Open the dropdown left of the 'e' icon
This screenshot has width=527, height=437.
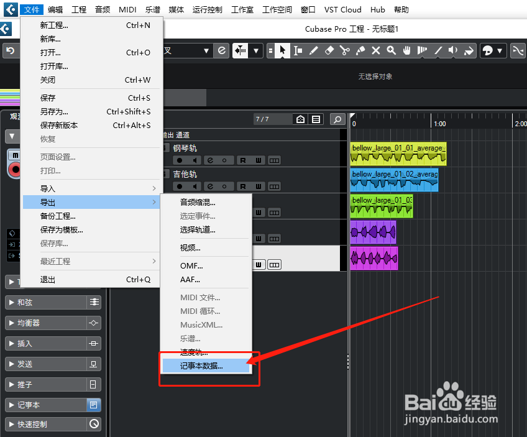coord(206,51)
